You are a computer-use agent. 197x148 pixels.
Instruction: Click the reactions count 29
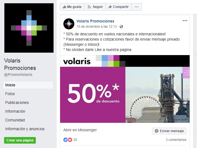pyautogui.click(x=75, y=140)
